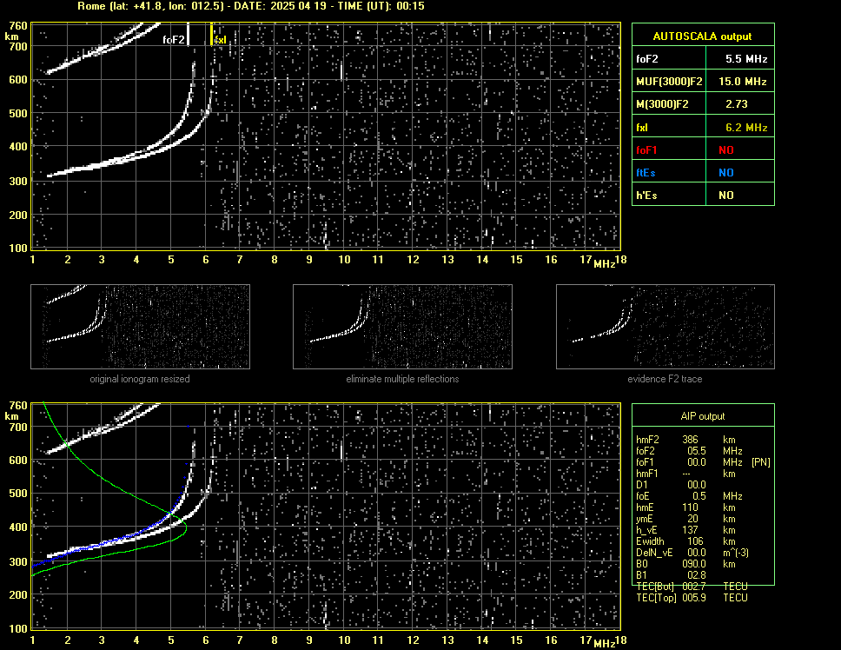
Task: Select the red NO value for foF1
Action: 726,150
